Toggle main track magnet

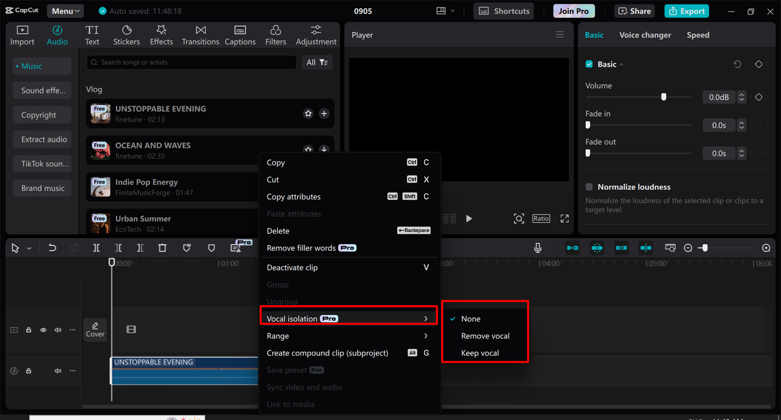[x=572, y=248]
